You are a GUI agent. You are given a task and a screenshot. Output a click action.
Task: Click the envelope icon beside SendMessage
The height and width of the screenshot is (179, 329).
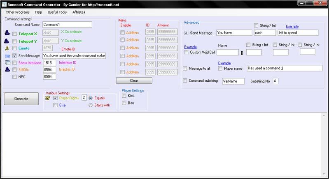pos(7,55)
